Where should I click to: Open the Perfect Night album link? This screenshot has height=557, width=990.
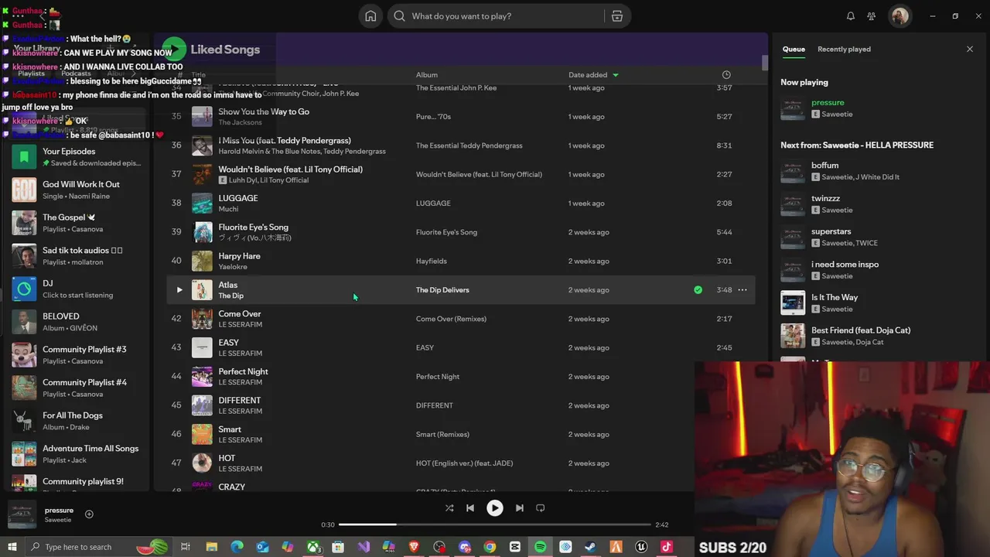tap(438, 377)
